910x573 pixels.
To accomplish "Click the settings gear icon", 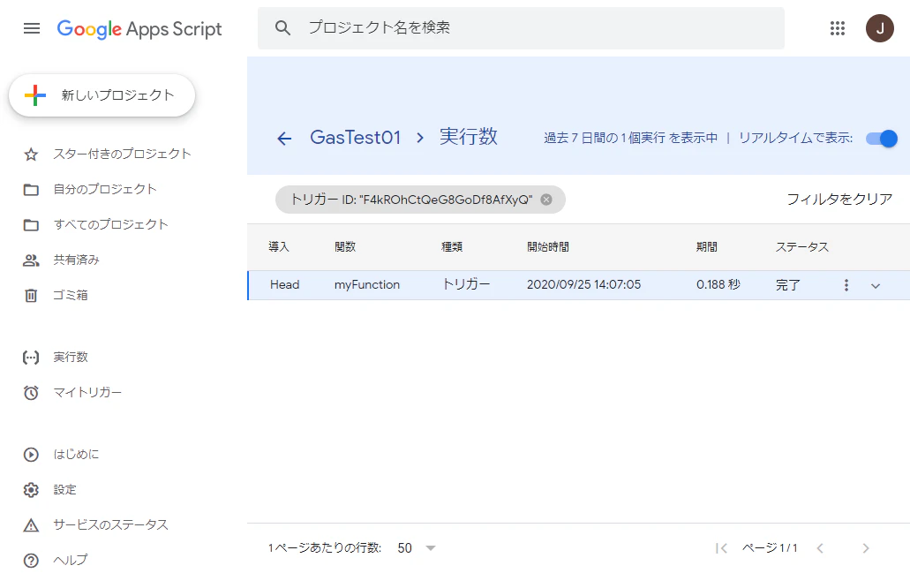I will coord(31,490).
